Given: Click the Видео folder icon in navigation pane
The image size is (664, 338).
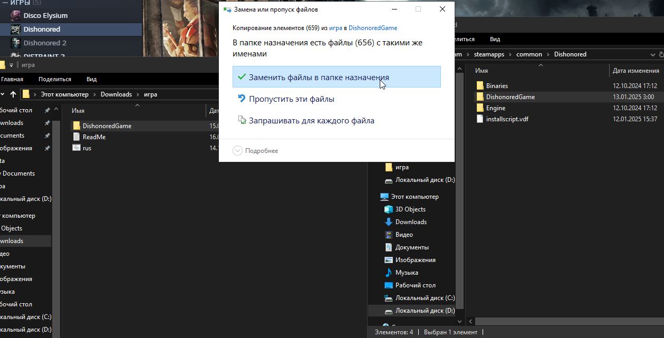Looking at the screenshot, I should click(x=389, y=235).
